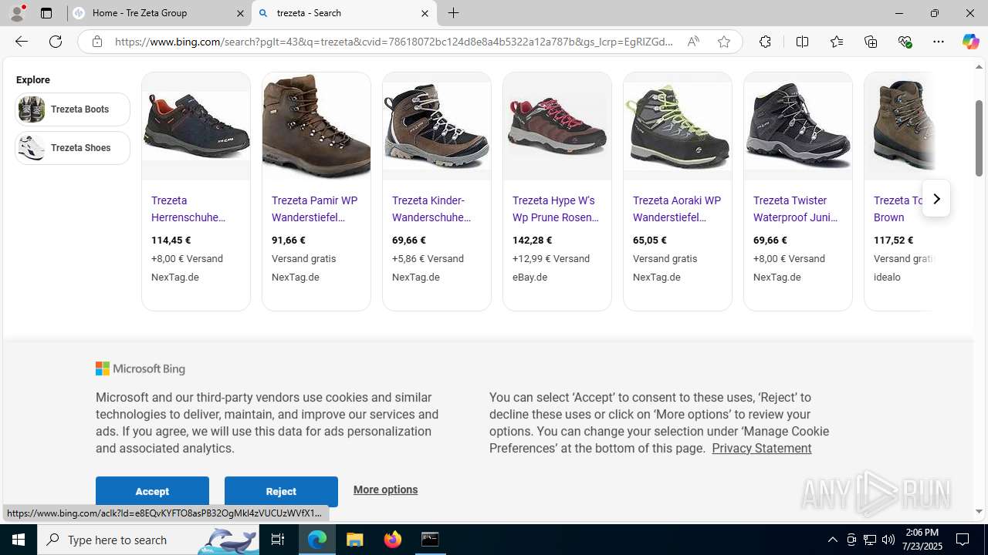View the Hype W's red shoe image
988x555 pixels.
(557, 126)
